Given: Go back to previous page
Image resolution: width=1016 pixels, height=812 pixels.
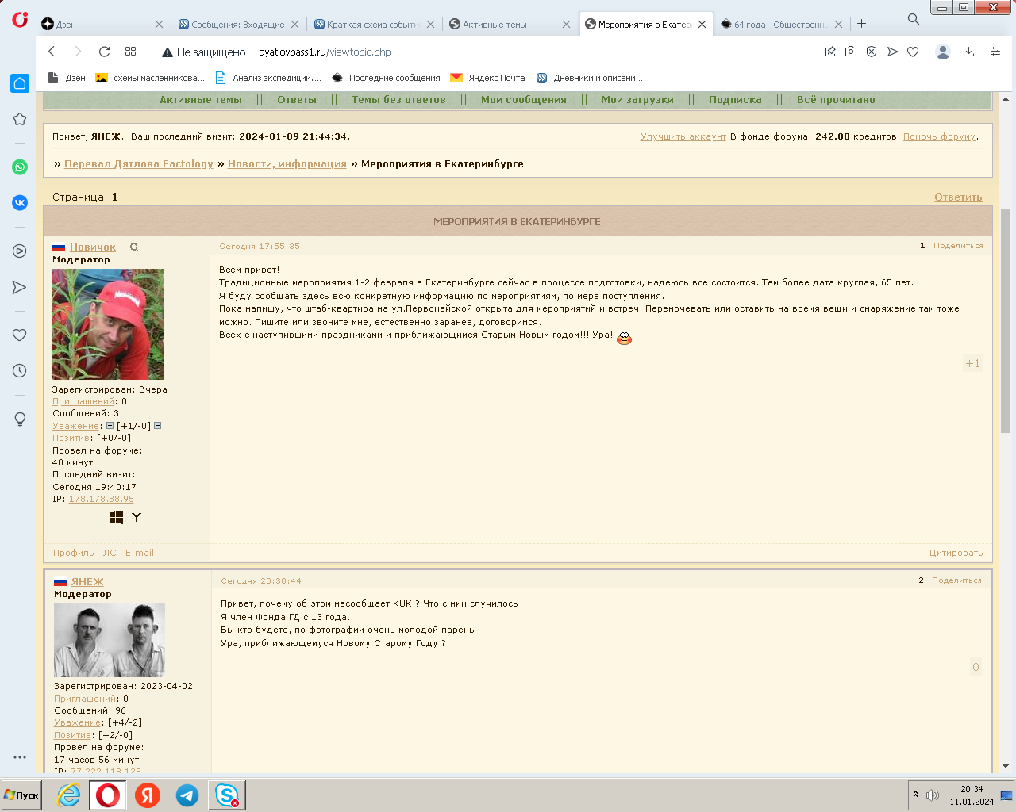Looking at the screenshot, I should [52, 52].
